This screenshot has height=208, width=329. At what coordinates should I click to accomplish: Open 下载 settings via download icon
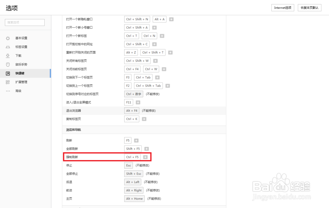tap(8, 55)
